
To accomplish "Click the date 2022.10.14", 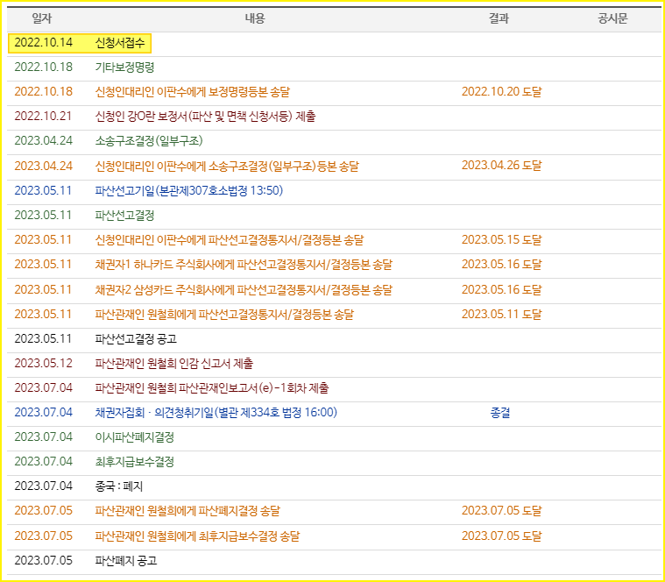I will (x=43, y=43).
